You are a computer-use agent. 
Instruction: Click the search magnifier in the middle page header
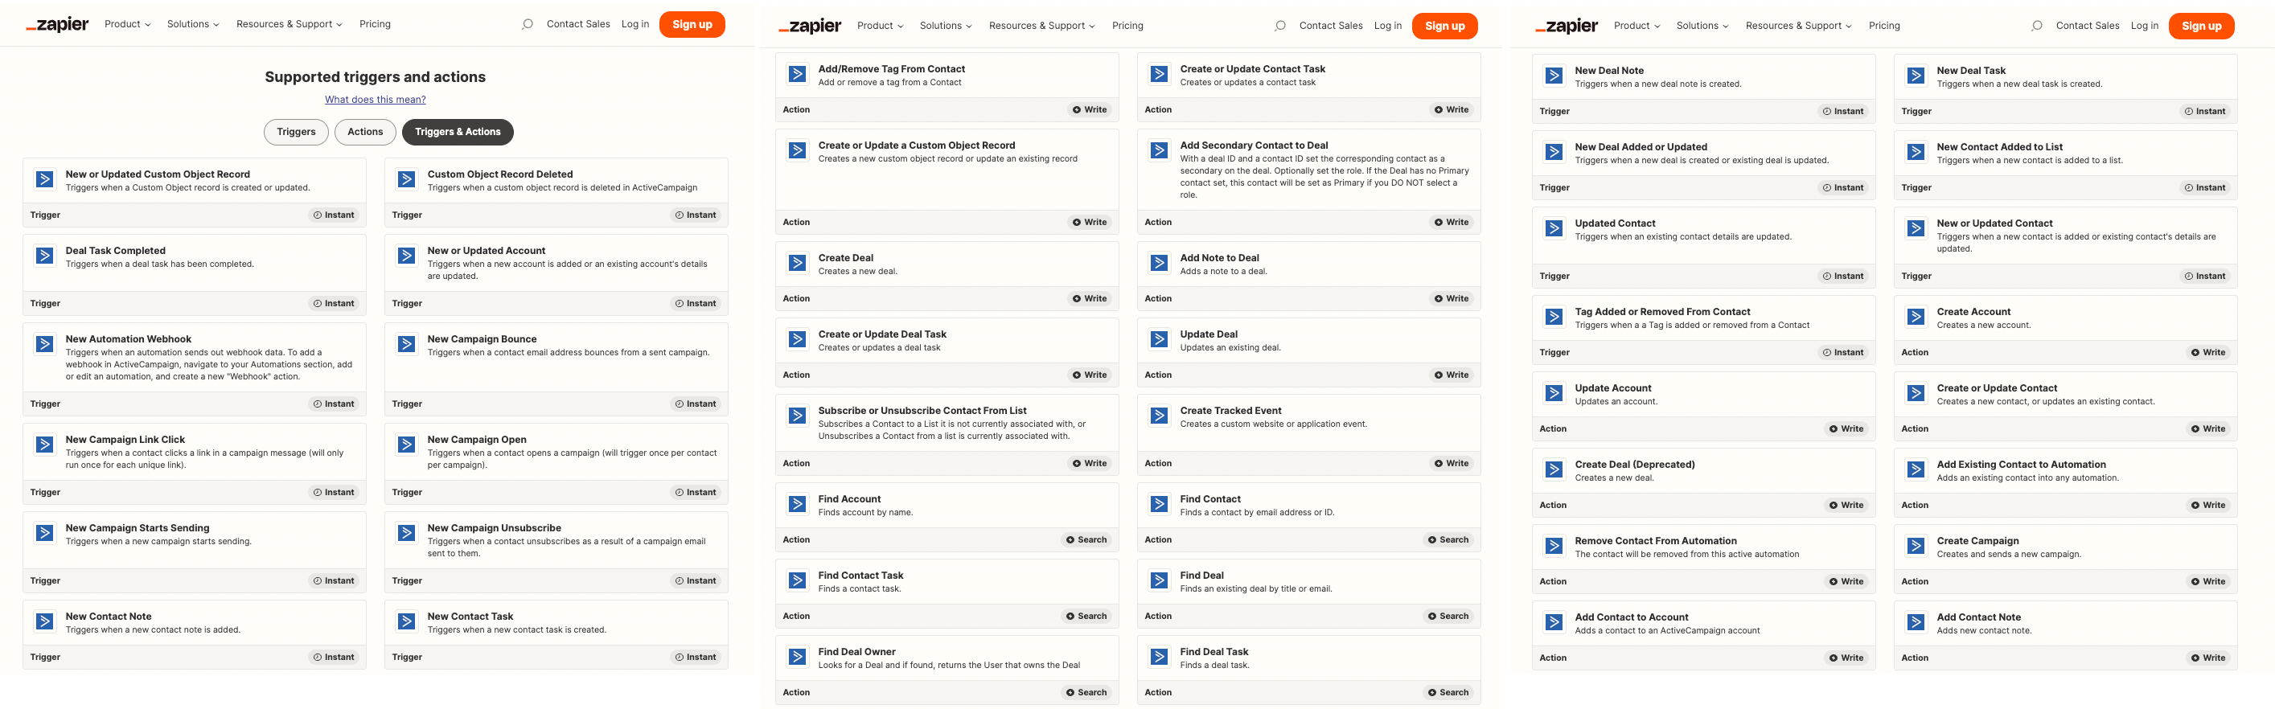click(x=1279, y=27)
